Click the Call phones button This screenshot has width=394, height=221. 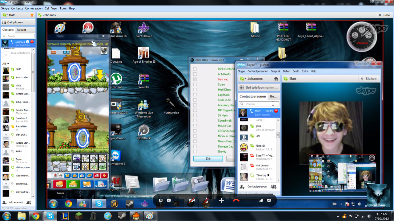point(18,22)
